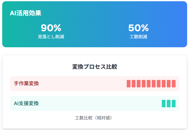Click the gradient AI活用効果 banner card
This screenshot has width=189, height=130.
[94, 24]
